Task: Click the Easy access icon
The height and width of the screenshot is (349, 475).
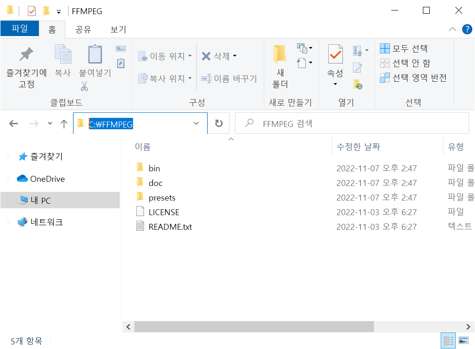Action: pyautogui.click(x=302, y=63)
